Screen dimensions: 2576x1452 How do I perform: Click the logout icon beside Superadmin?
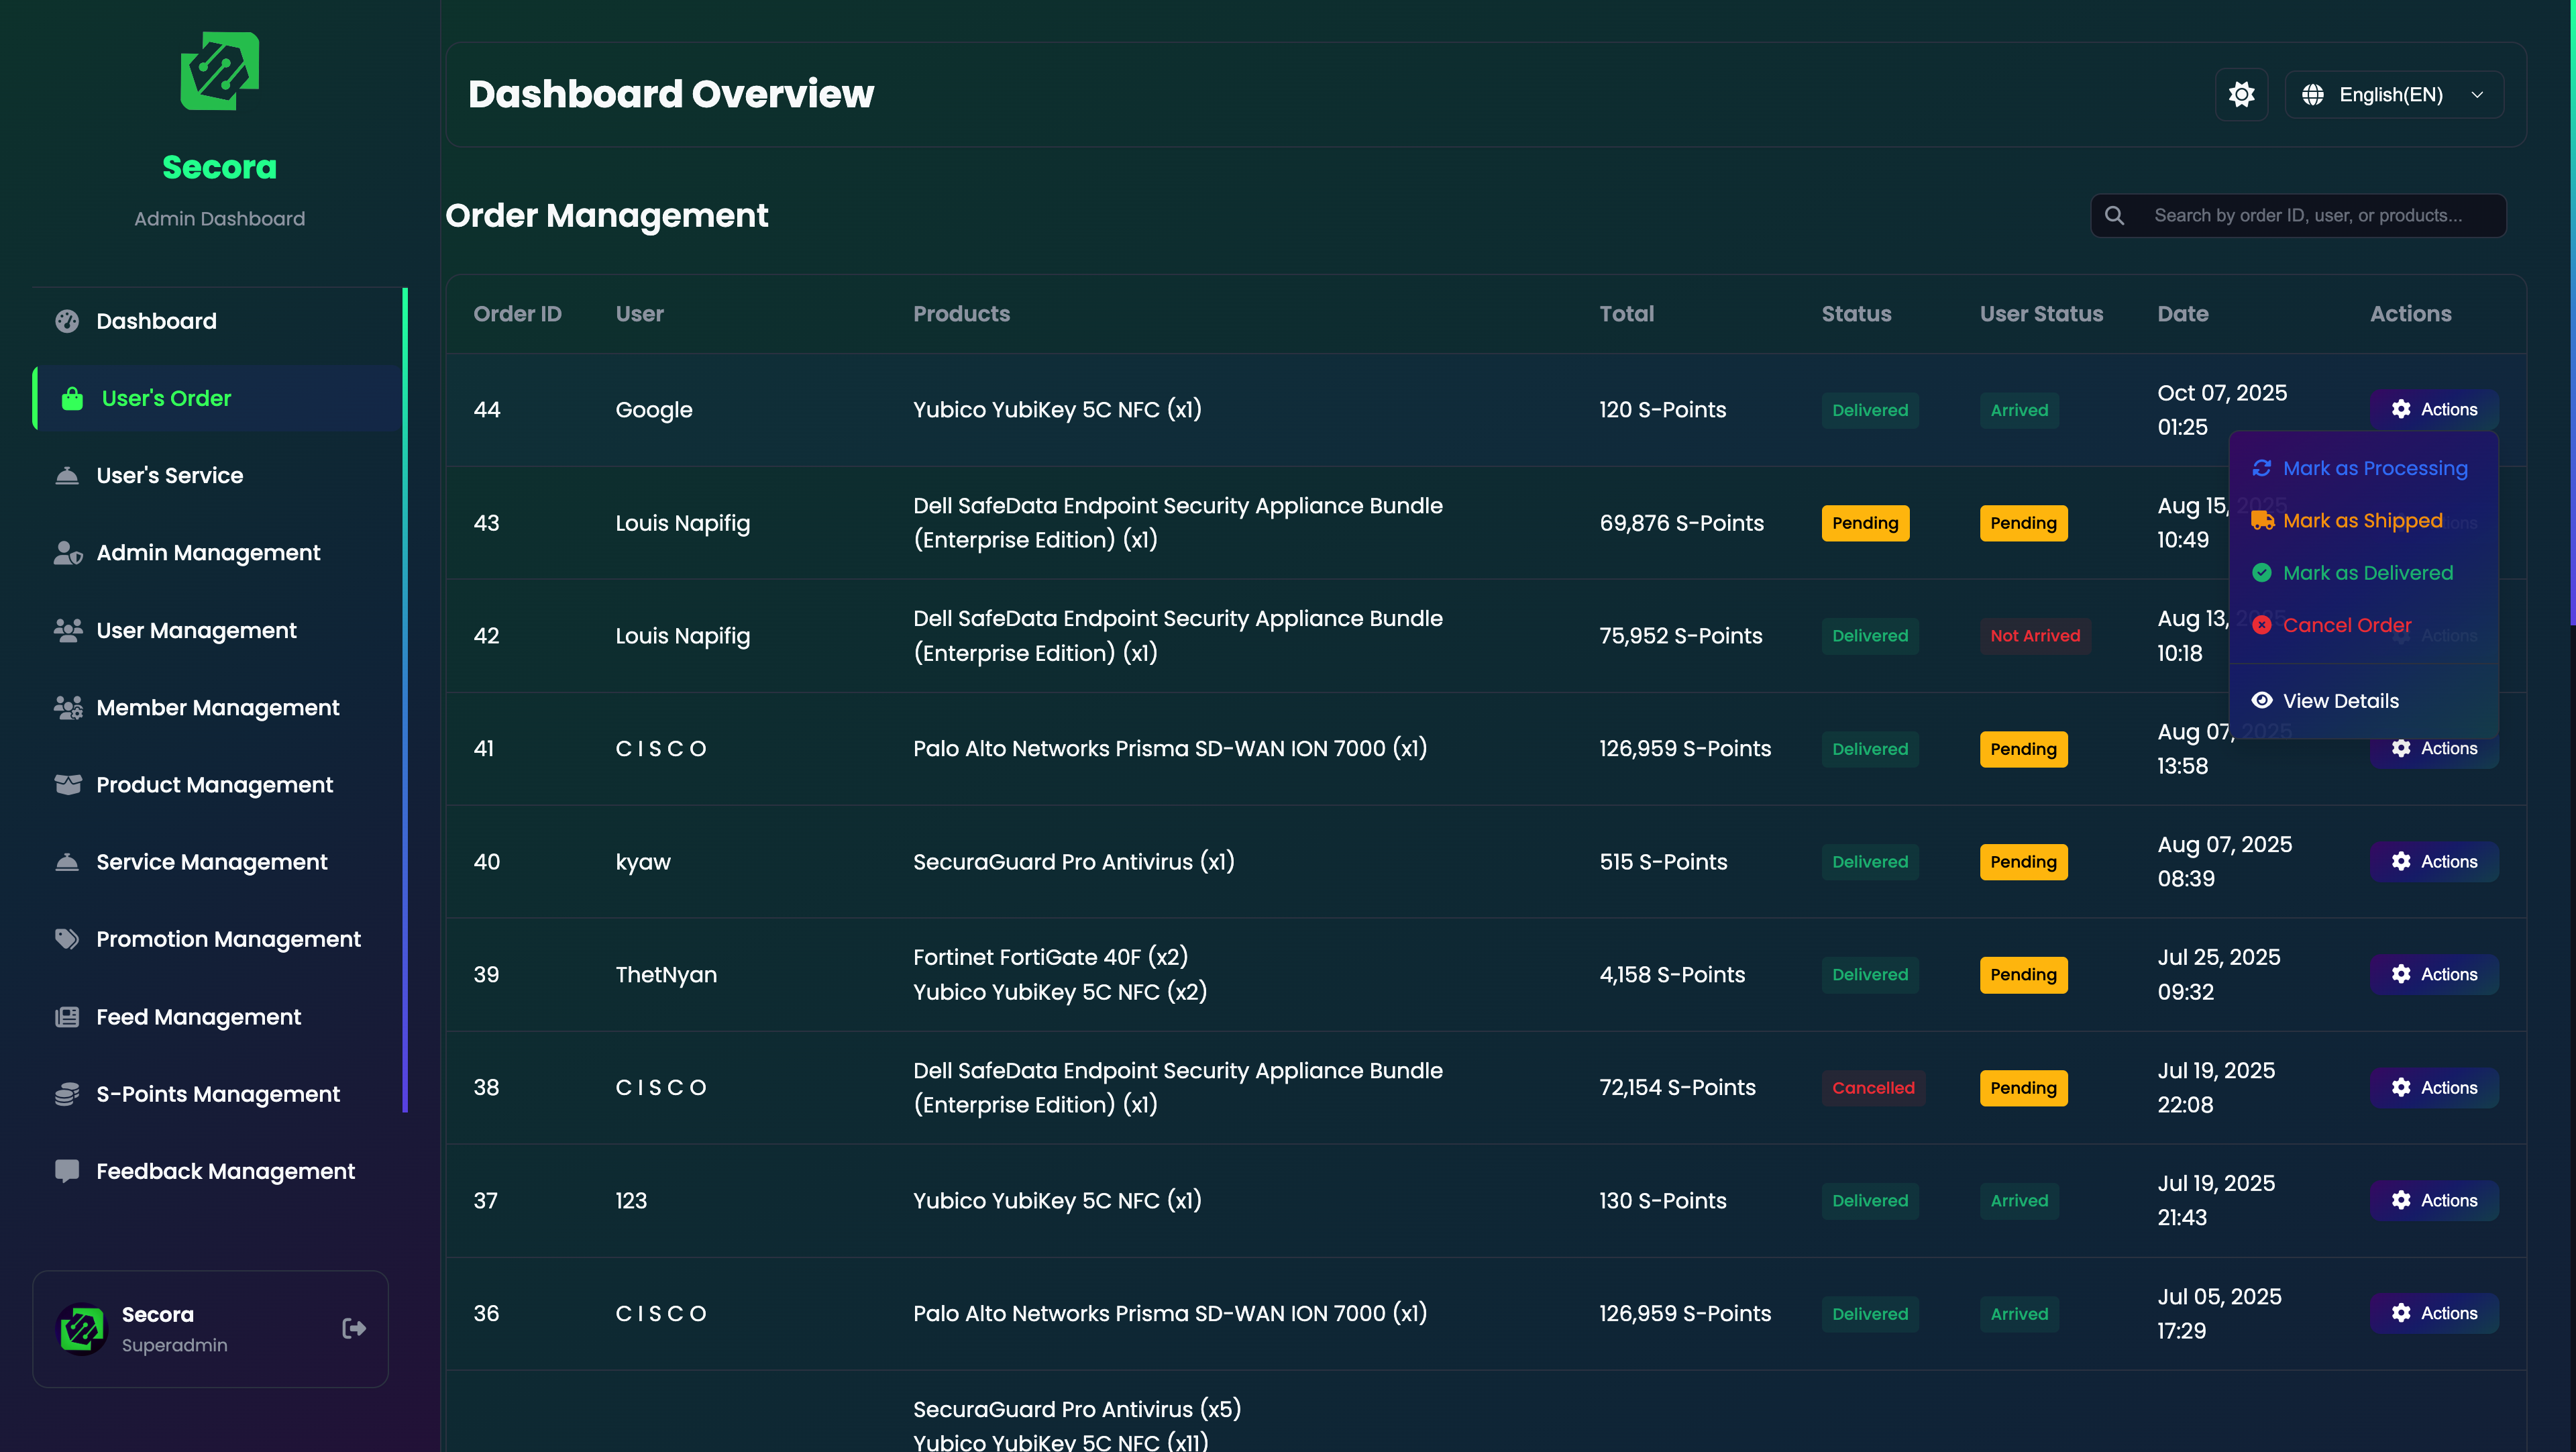click(354, 1328)
